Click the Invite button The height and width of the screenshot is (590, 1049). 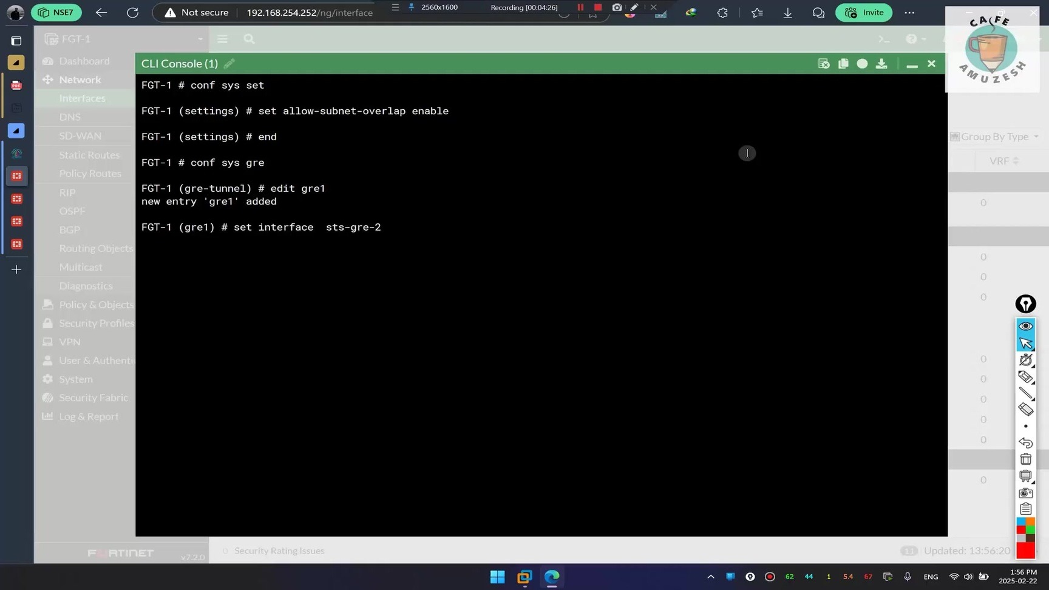(864, 12)
